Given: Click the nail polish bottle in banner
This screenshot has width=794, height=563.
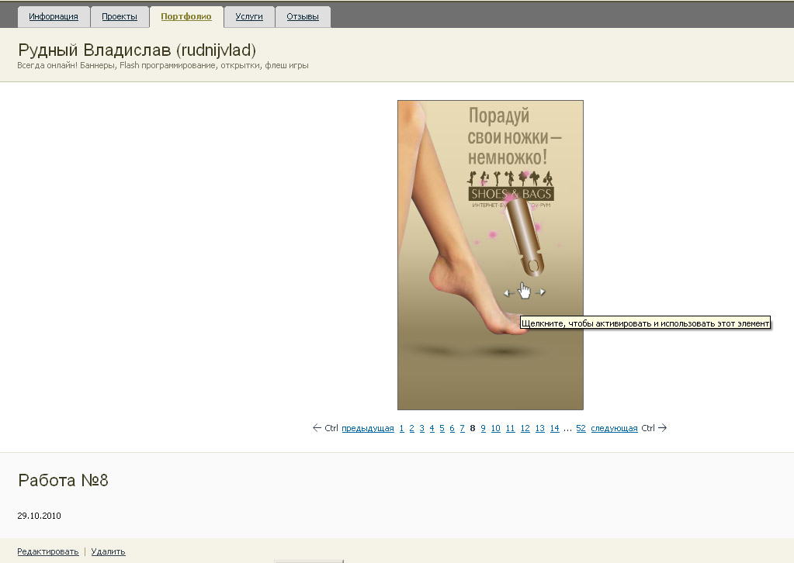Looking at the screenshot, I should tap(525, 237).
